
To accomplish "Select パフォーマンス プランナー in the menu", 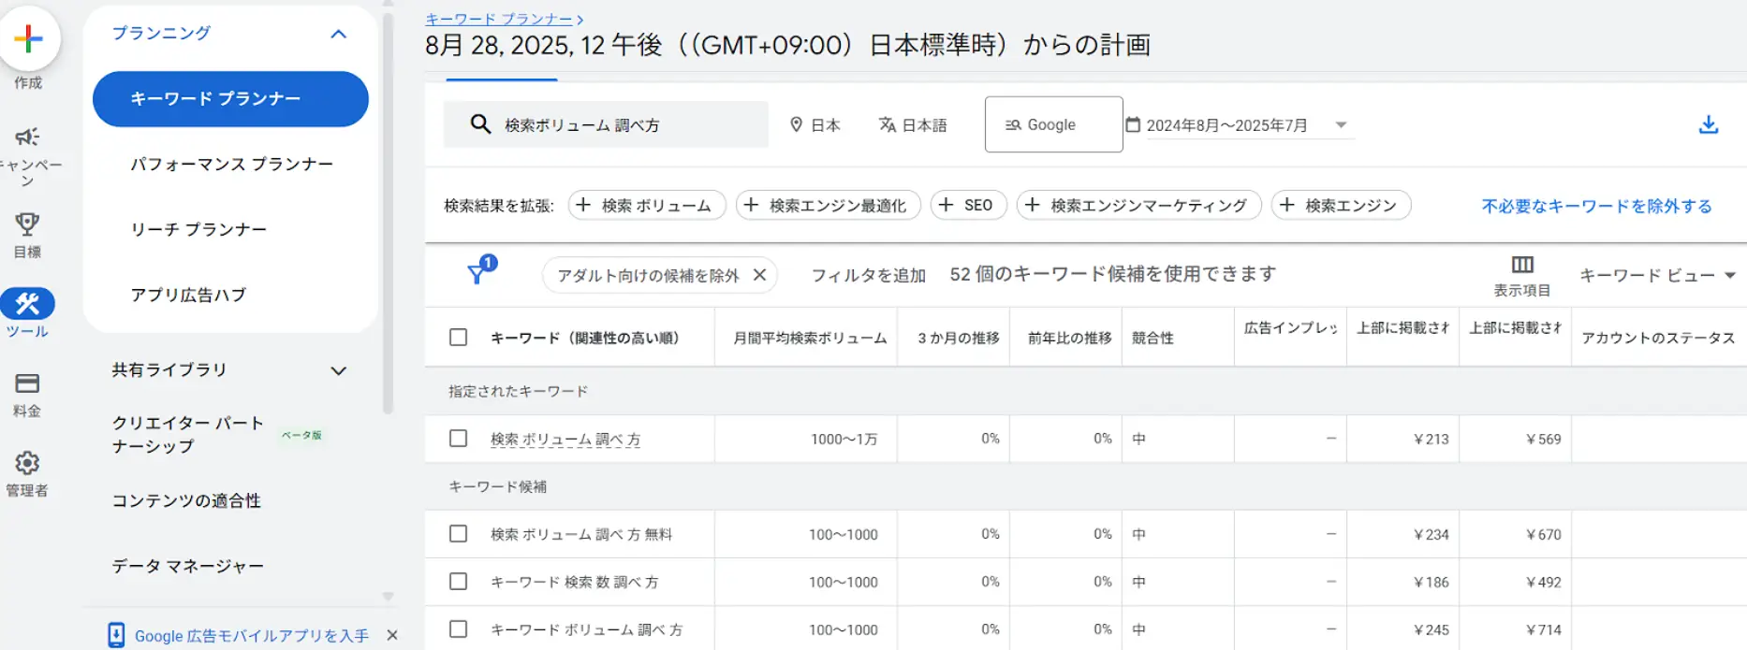I will coord(231,164).
